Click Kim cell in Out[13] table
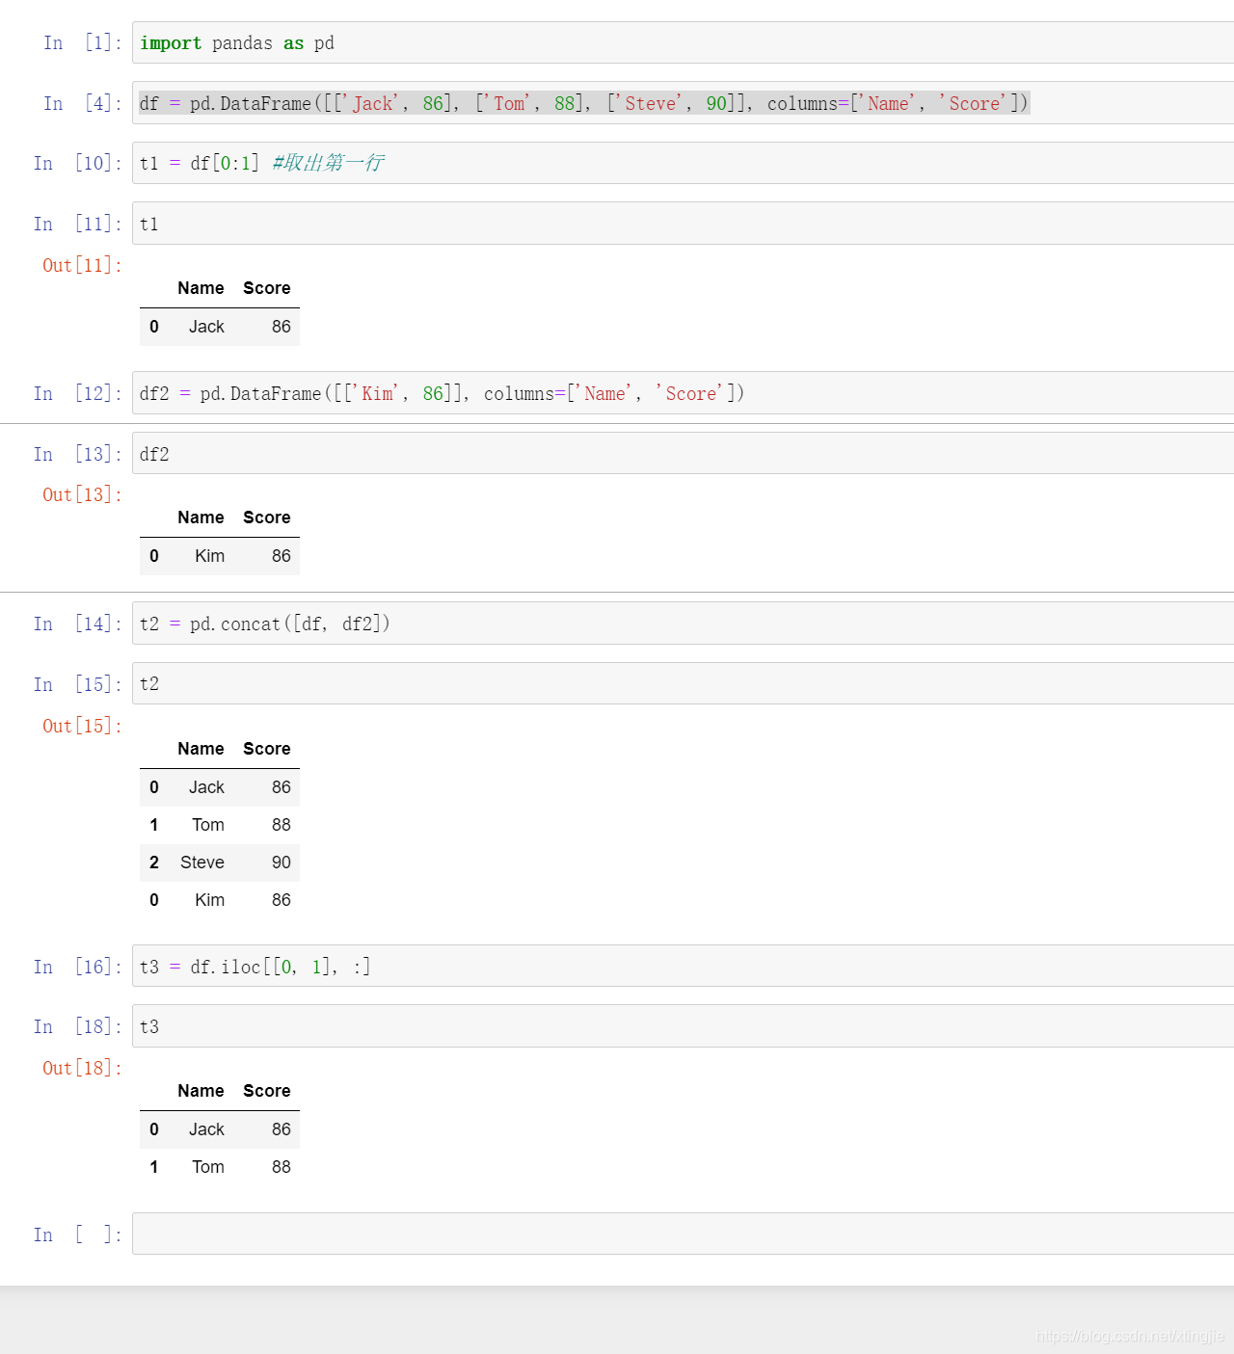The width and height of the screenshot is (1234, 1354). (209, 556)
